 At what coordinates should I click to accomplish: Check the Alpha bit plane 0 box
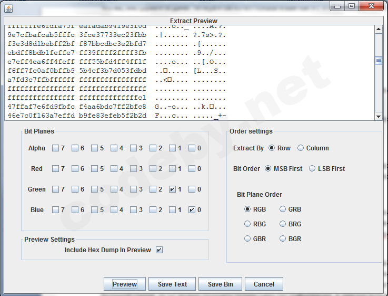[x=192, y=148]
